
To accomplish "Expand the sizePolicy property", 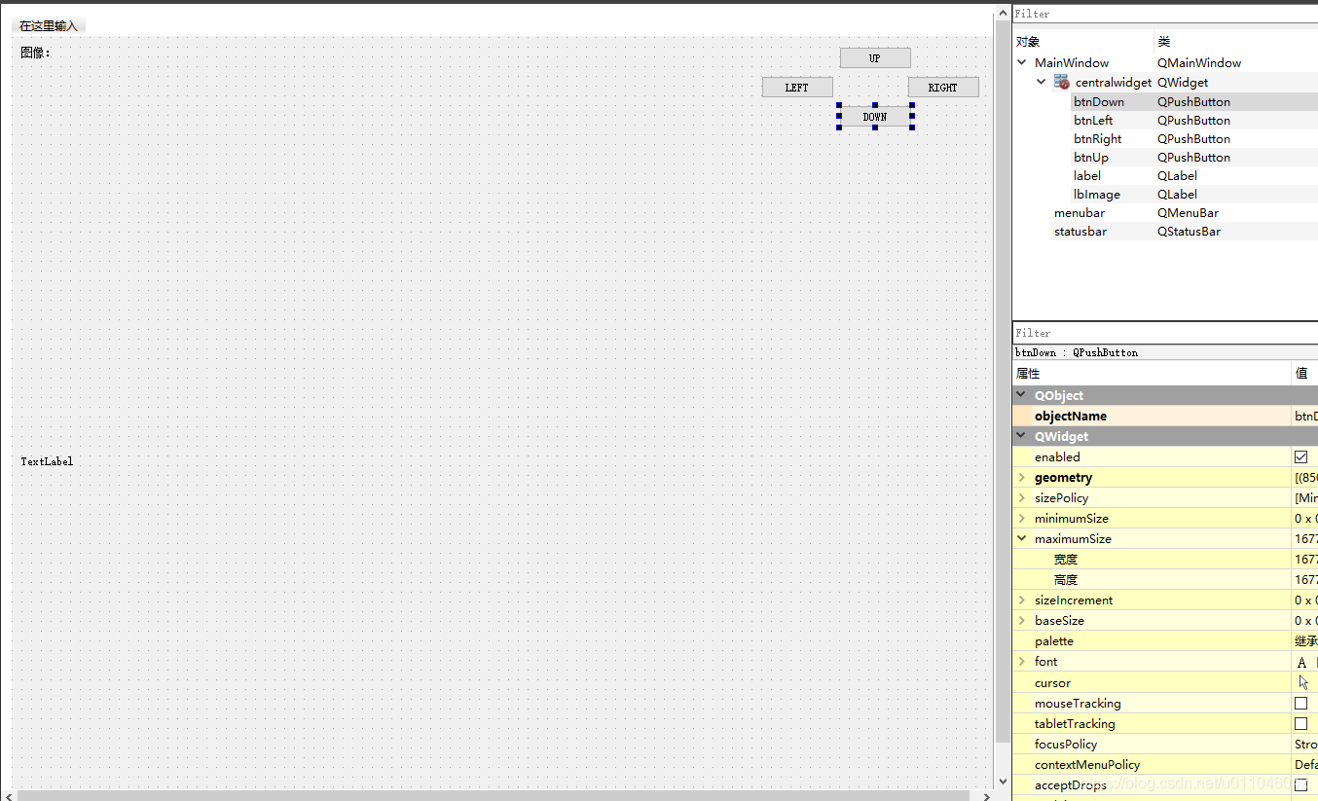I will coord(1021,497).
